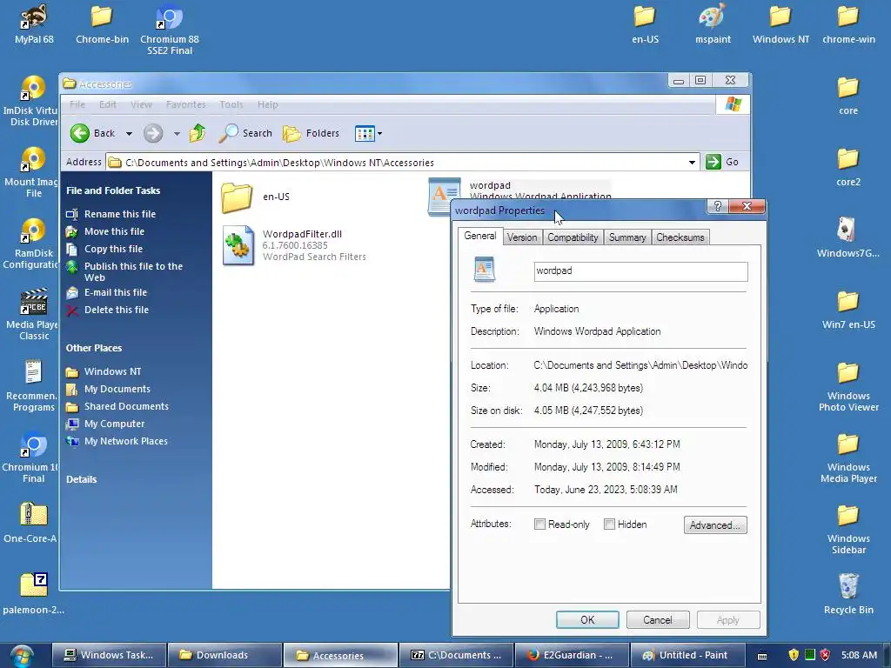Select the en-US folder in Accessories
Viewport: 891px width, 668px height.
[257, 197]
